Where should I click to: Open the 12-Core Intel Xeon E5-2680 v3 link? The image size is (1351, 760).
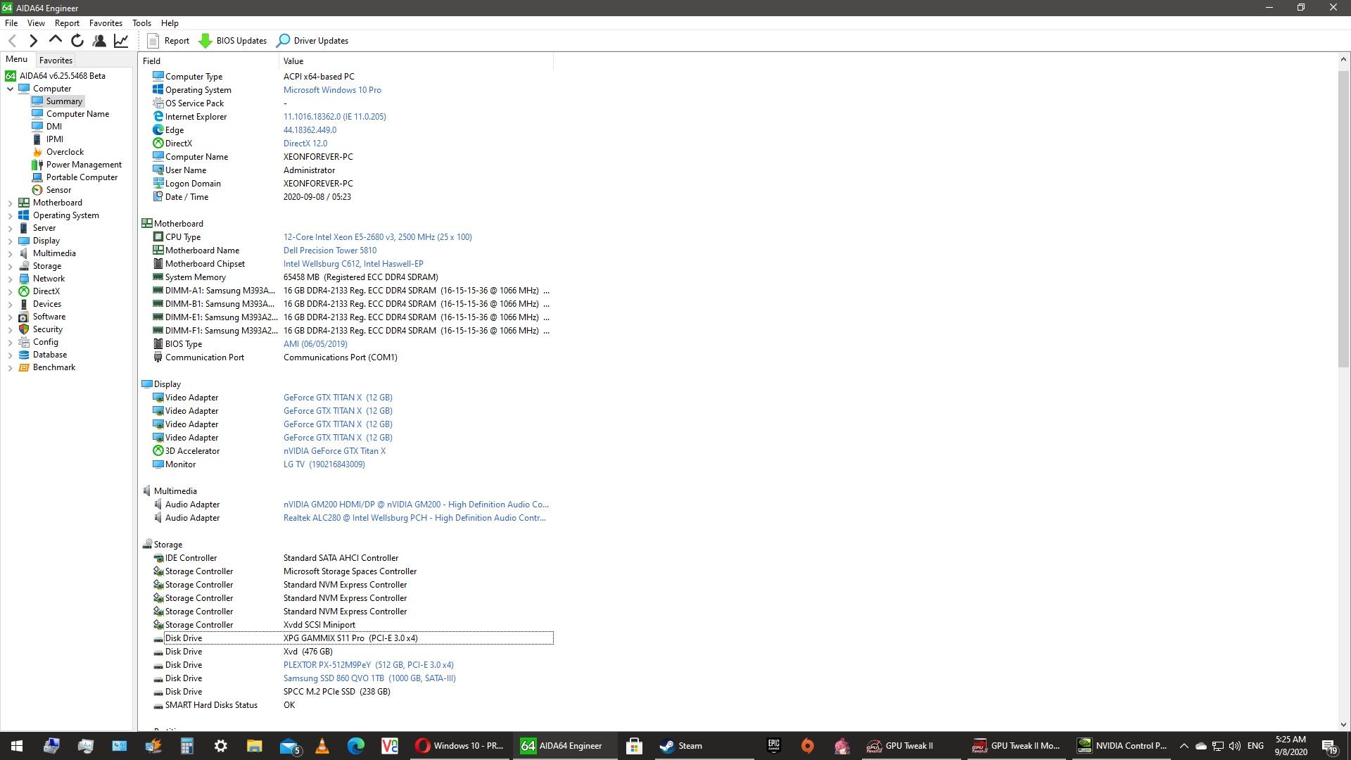pos(378,237)
